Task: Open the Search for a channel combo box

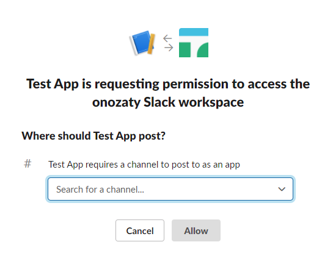Action: tap(170, 189)
